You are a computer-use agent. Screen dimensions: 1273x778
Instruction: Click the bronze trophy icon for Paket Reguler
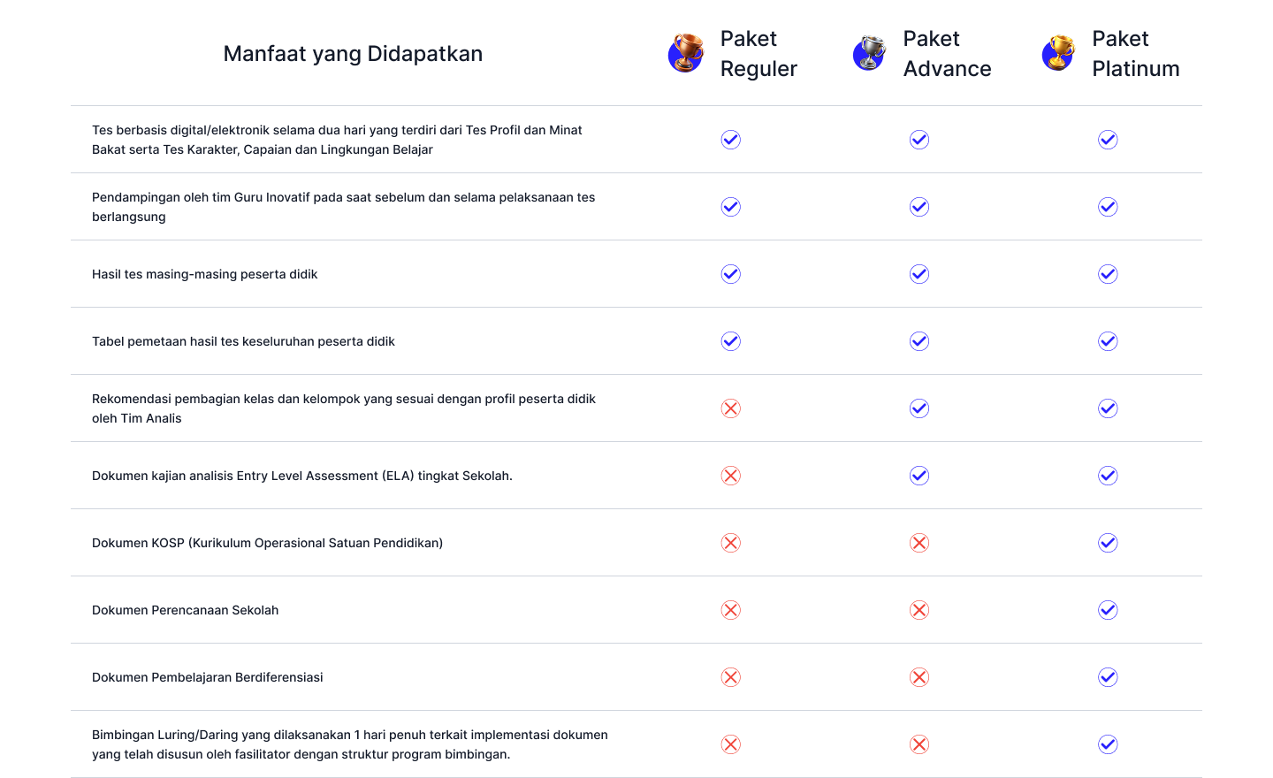click(685, 53)
